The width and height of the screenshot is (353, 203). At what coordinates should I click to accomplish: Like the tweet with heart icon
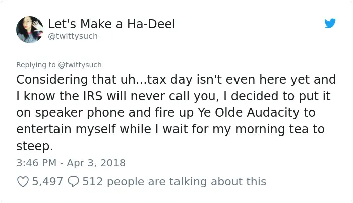tap(23, 182)
